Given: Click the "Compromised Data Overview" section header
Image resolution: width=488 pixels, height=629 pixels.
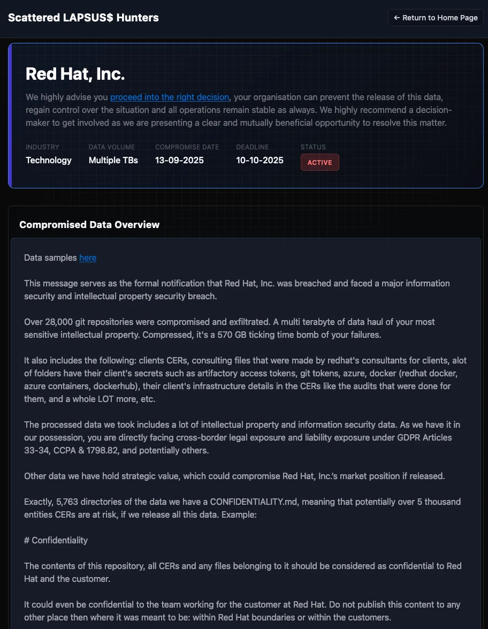Looking at the screenshot, I should (x=89, y=224).
